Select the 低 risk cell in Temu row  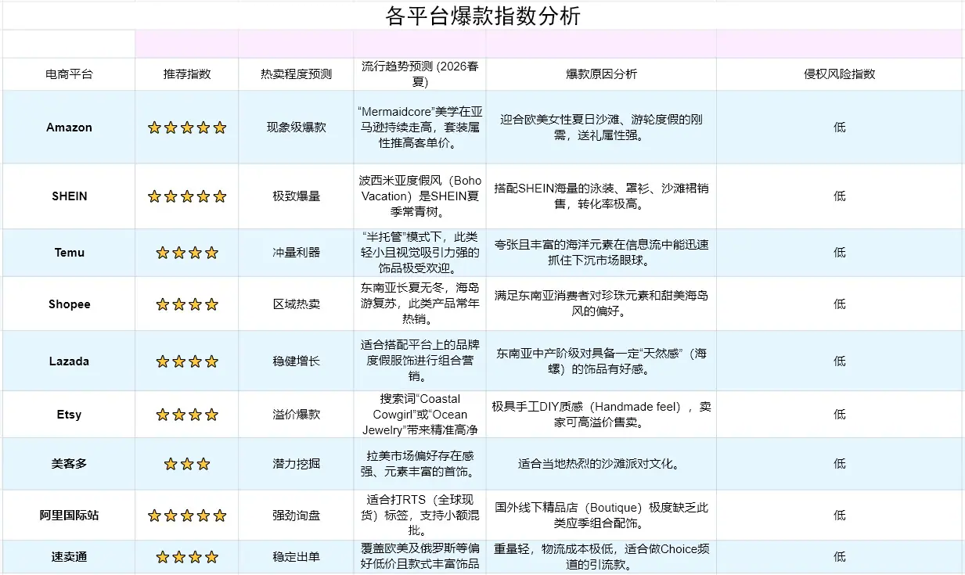tap(840, 253)
